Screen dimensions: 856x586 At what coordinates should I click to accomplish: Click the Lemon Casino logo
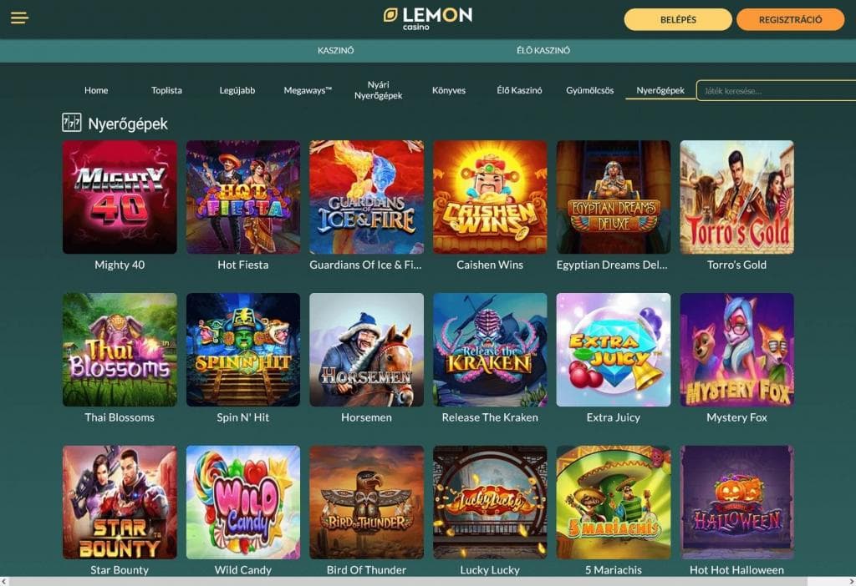[427, 18]
